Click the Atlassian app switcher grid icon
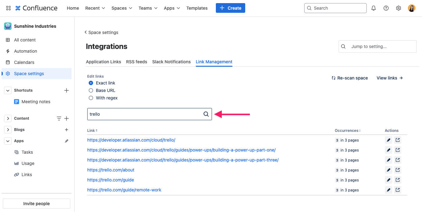This screenshot has height=212, width=422. [x=8, y=8]
